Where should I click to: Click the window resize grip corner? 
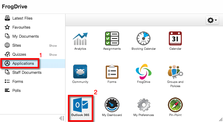coord(221,120)
